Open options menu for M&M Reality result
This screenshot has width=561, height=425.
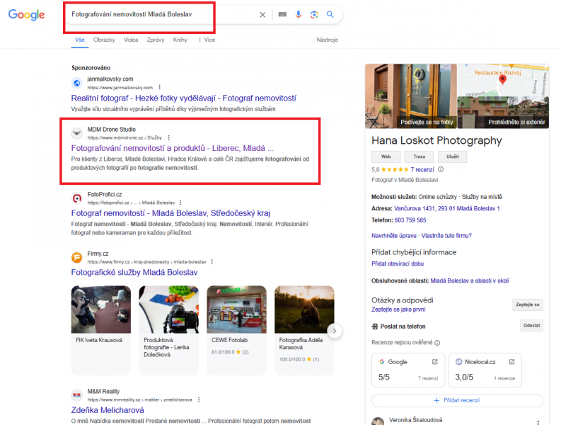(x=199, y=399)
